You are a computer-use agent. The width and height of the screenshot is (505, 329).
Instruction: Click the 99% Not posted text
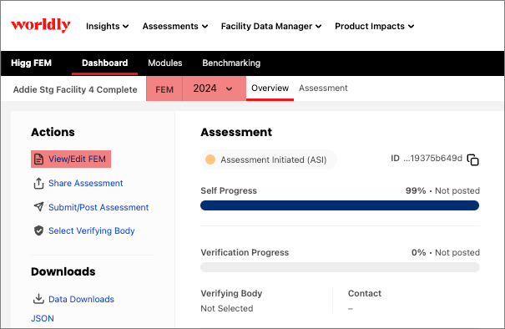(x=442, y=190)
